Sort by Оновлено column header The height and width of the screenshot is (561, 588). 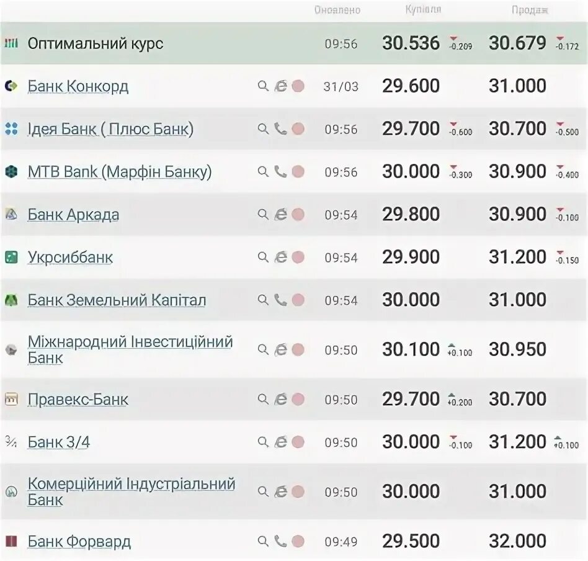click(337, 10)
